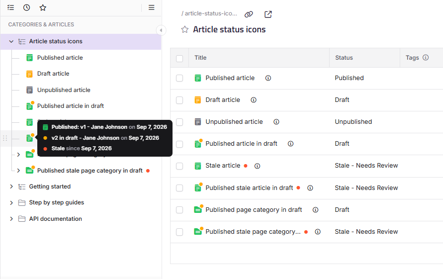443x279 pixels.
Task: Open Published stale article in draft title
Action: pos(249,187)
